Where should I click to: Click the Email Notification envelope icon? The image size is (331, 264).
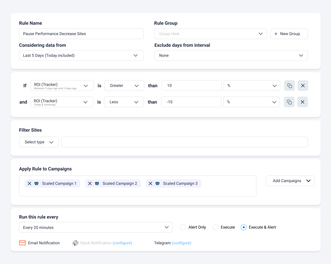22,243
